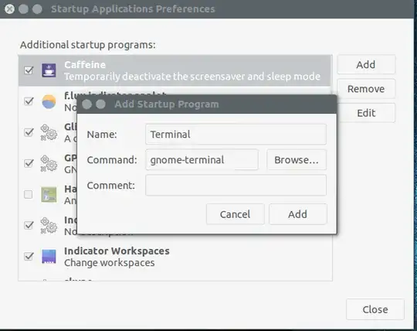Click the green icon of the unchecked Ha entry
The image size is (417, 331).
pos(49,194)
